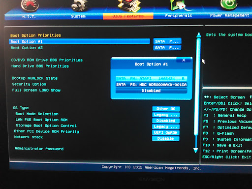
Task: Select the SATA PM ATAPI drive option
Action: 151,79
